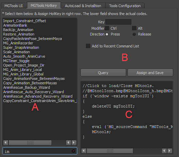Select Auto_Smooth_AnimCurve list item

point(24,56)
